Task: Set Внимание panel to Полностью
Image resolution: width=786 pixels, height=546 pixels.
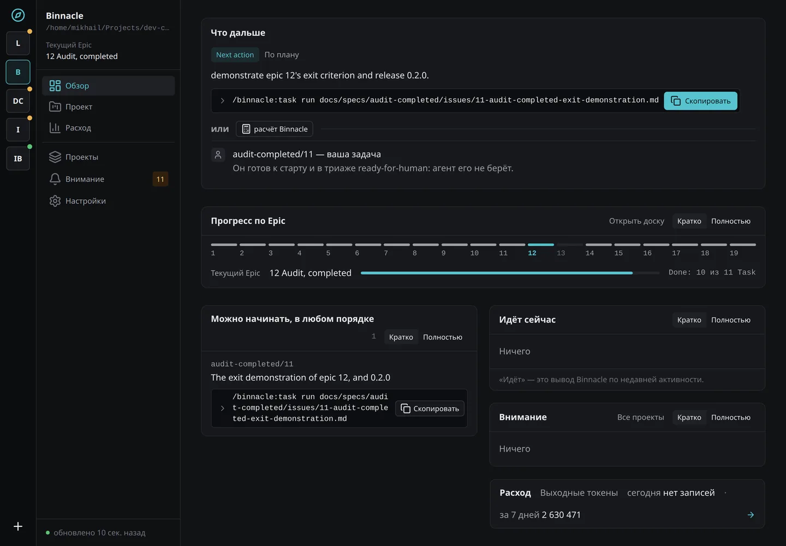Action: (731, 417)
